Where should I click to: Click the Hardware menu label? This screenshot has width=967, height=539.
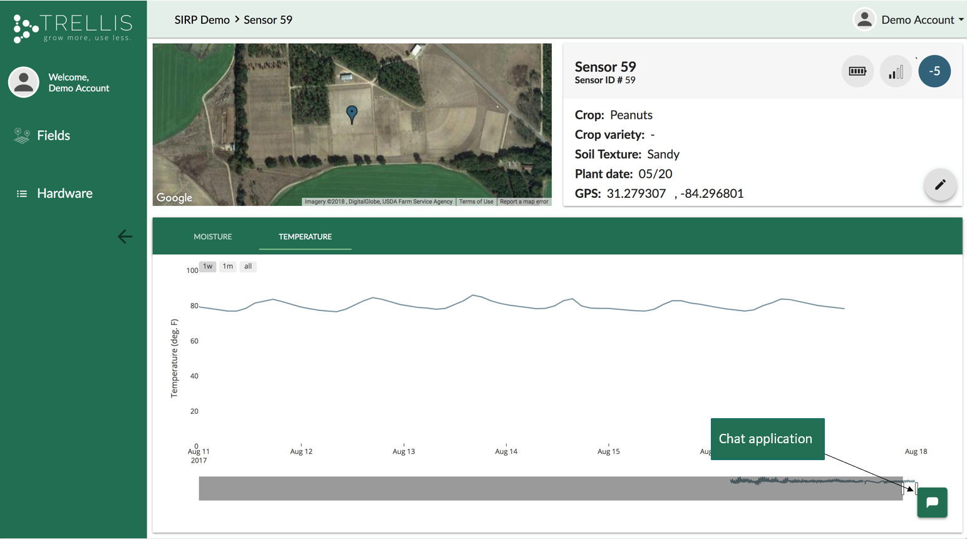(65, 193)
